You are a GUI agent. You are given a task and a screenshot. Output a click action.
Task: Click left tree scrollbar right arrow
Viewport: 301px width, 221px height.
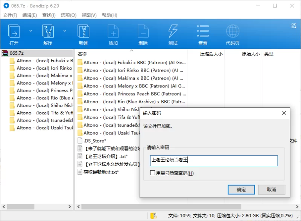coord(70,207)
